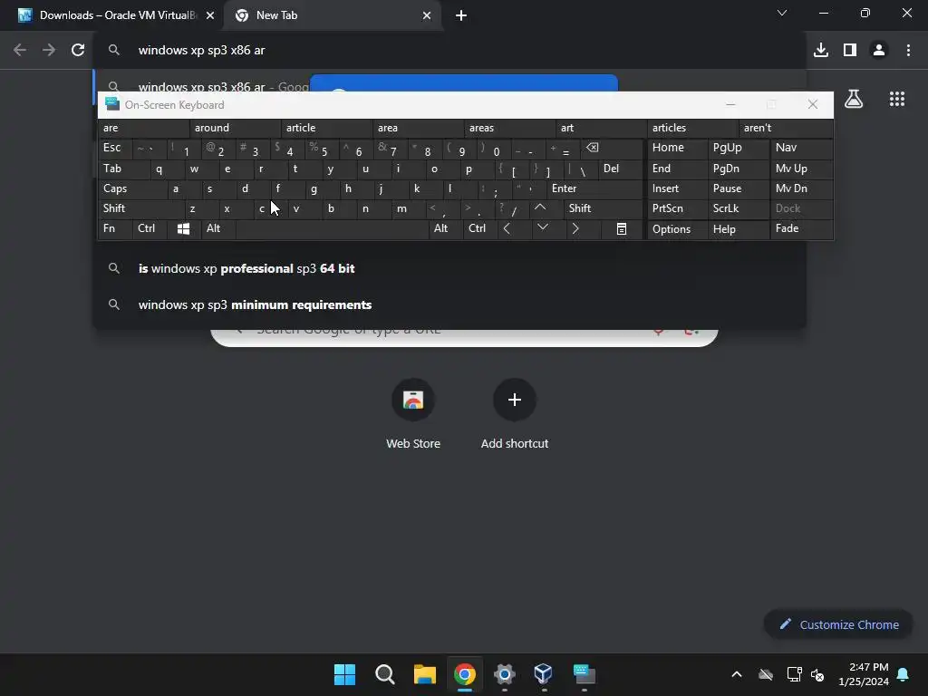The width and height of the screenshot is (928, 696).
Task: Open taskbar Search
Action: pos(384,674)
